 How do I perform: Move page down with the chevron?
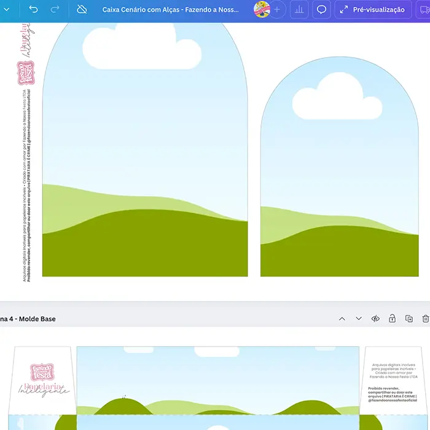359,319
